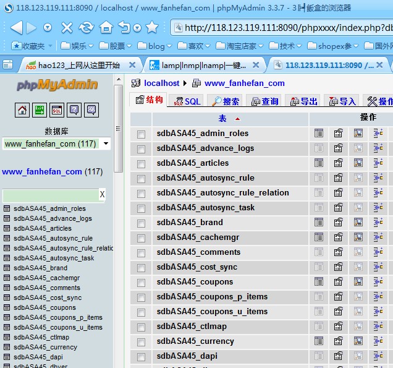Check the sdbASA45_comments checkbox
This screenshot has width=393, height=368.
click(141, 253)
